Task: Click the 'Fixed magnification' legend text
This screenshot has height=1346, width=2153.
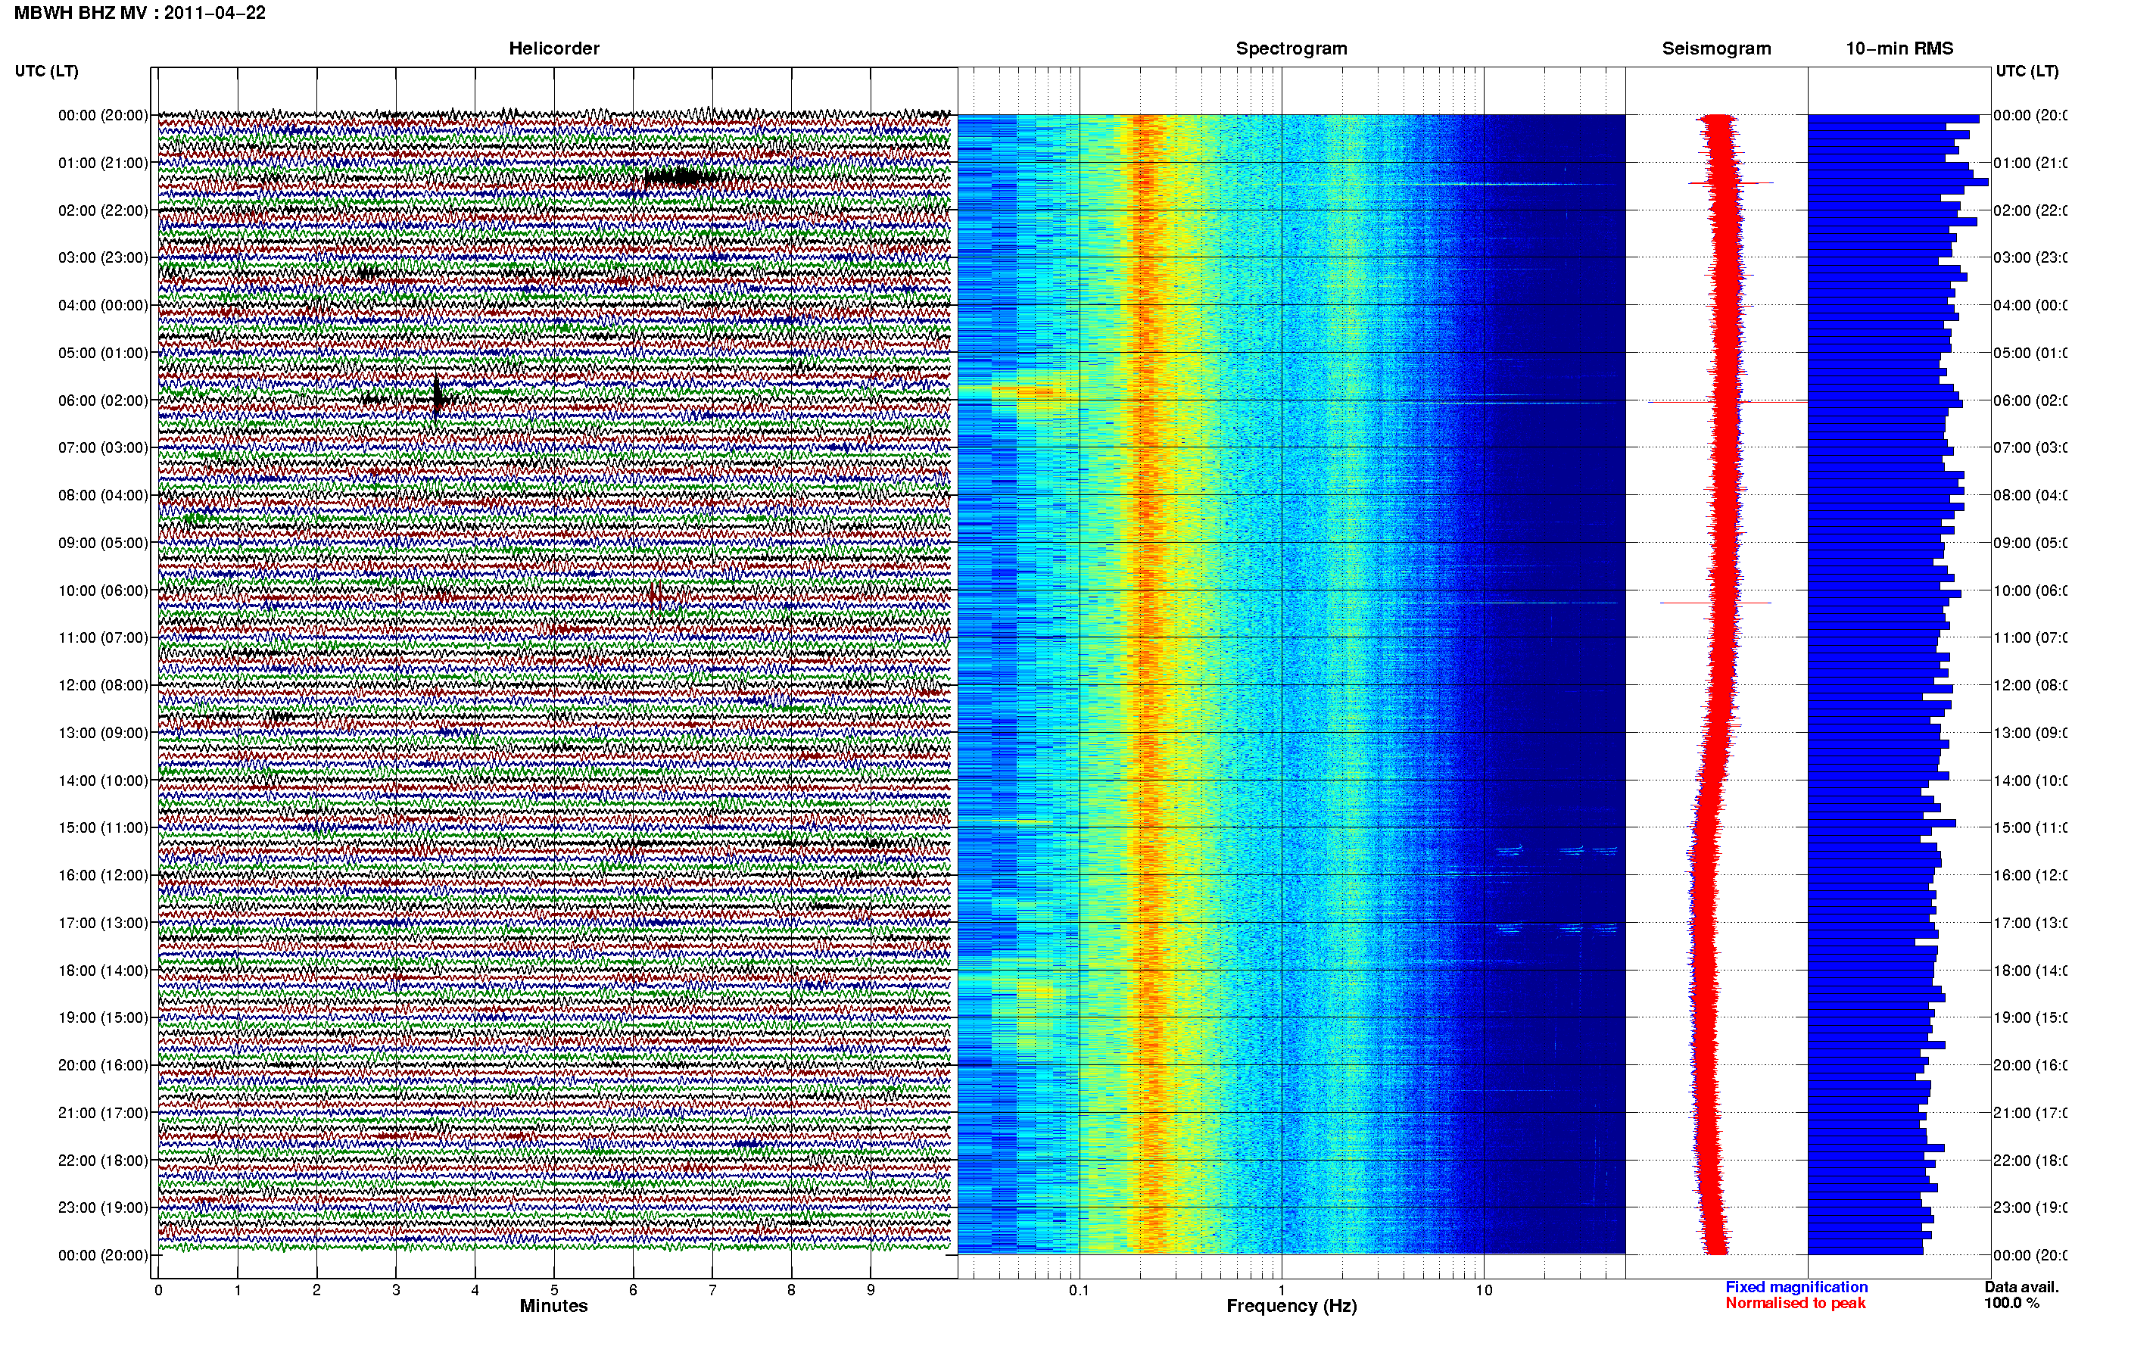Action: click(1796, 1287)
